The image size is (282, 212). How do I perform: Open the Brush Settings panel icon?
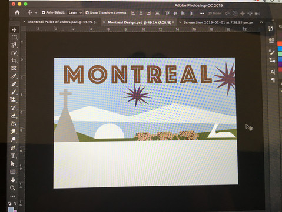[272, 60]
